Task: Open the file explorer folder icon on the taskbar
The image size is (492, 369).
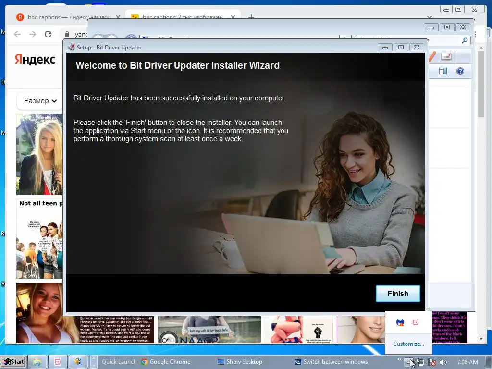Action: [x=37, y=362]
